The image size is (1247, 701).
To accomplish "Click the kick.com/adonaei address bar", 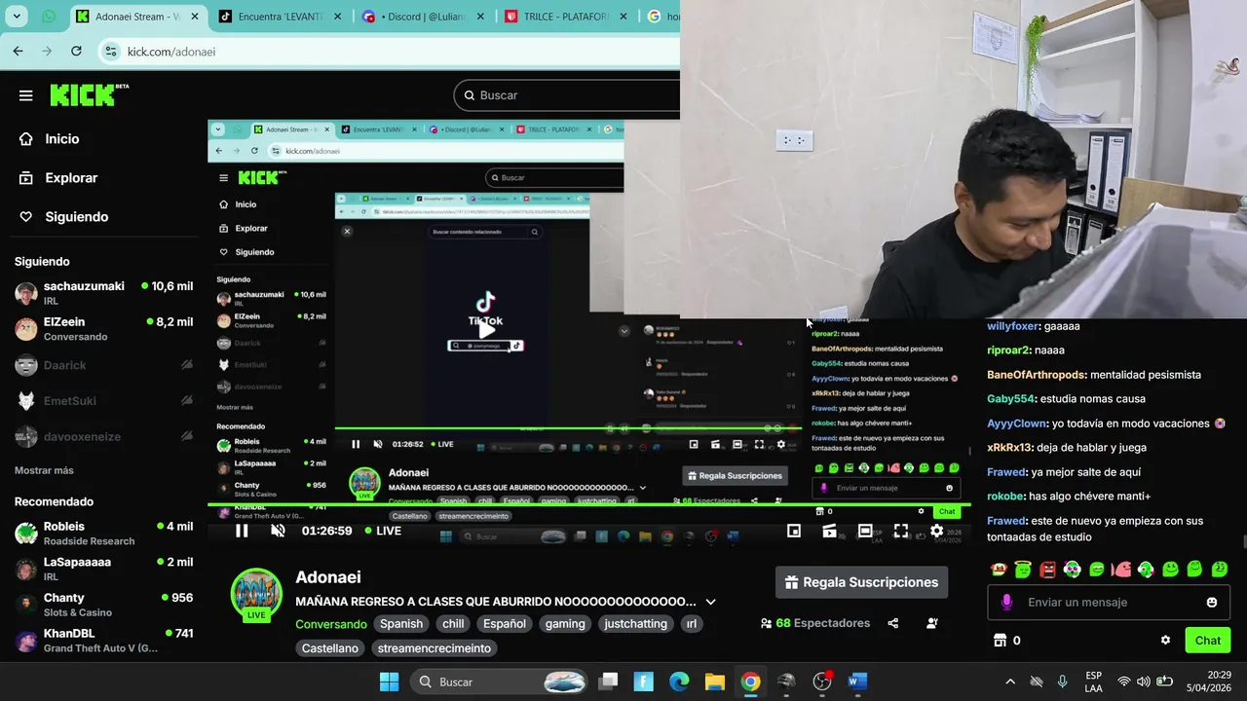I will 390,52.
